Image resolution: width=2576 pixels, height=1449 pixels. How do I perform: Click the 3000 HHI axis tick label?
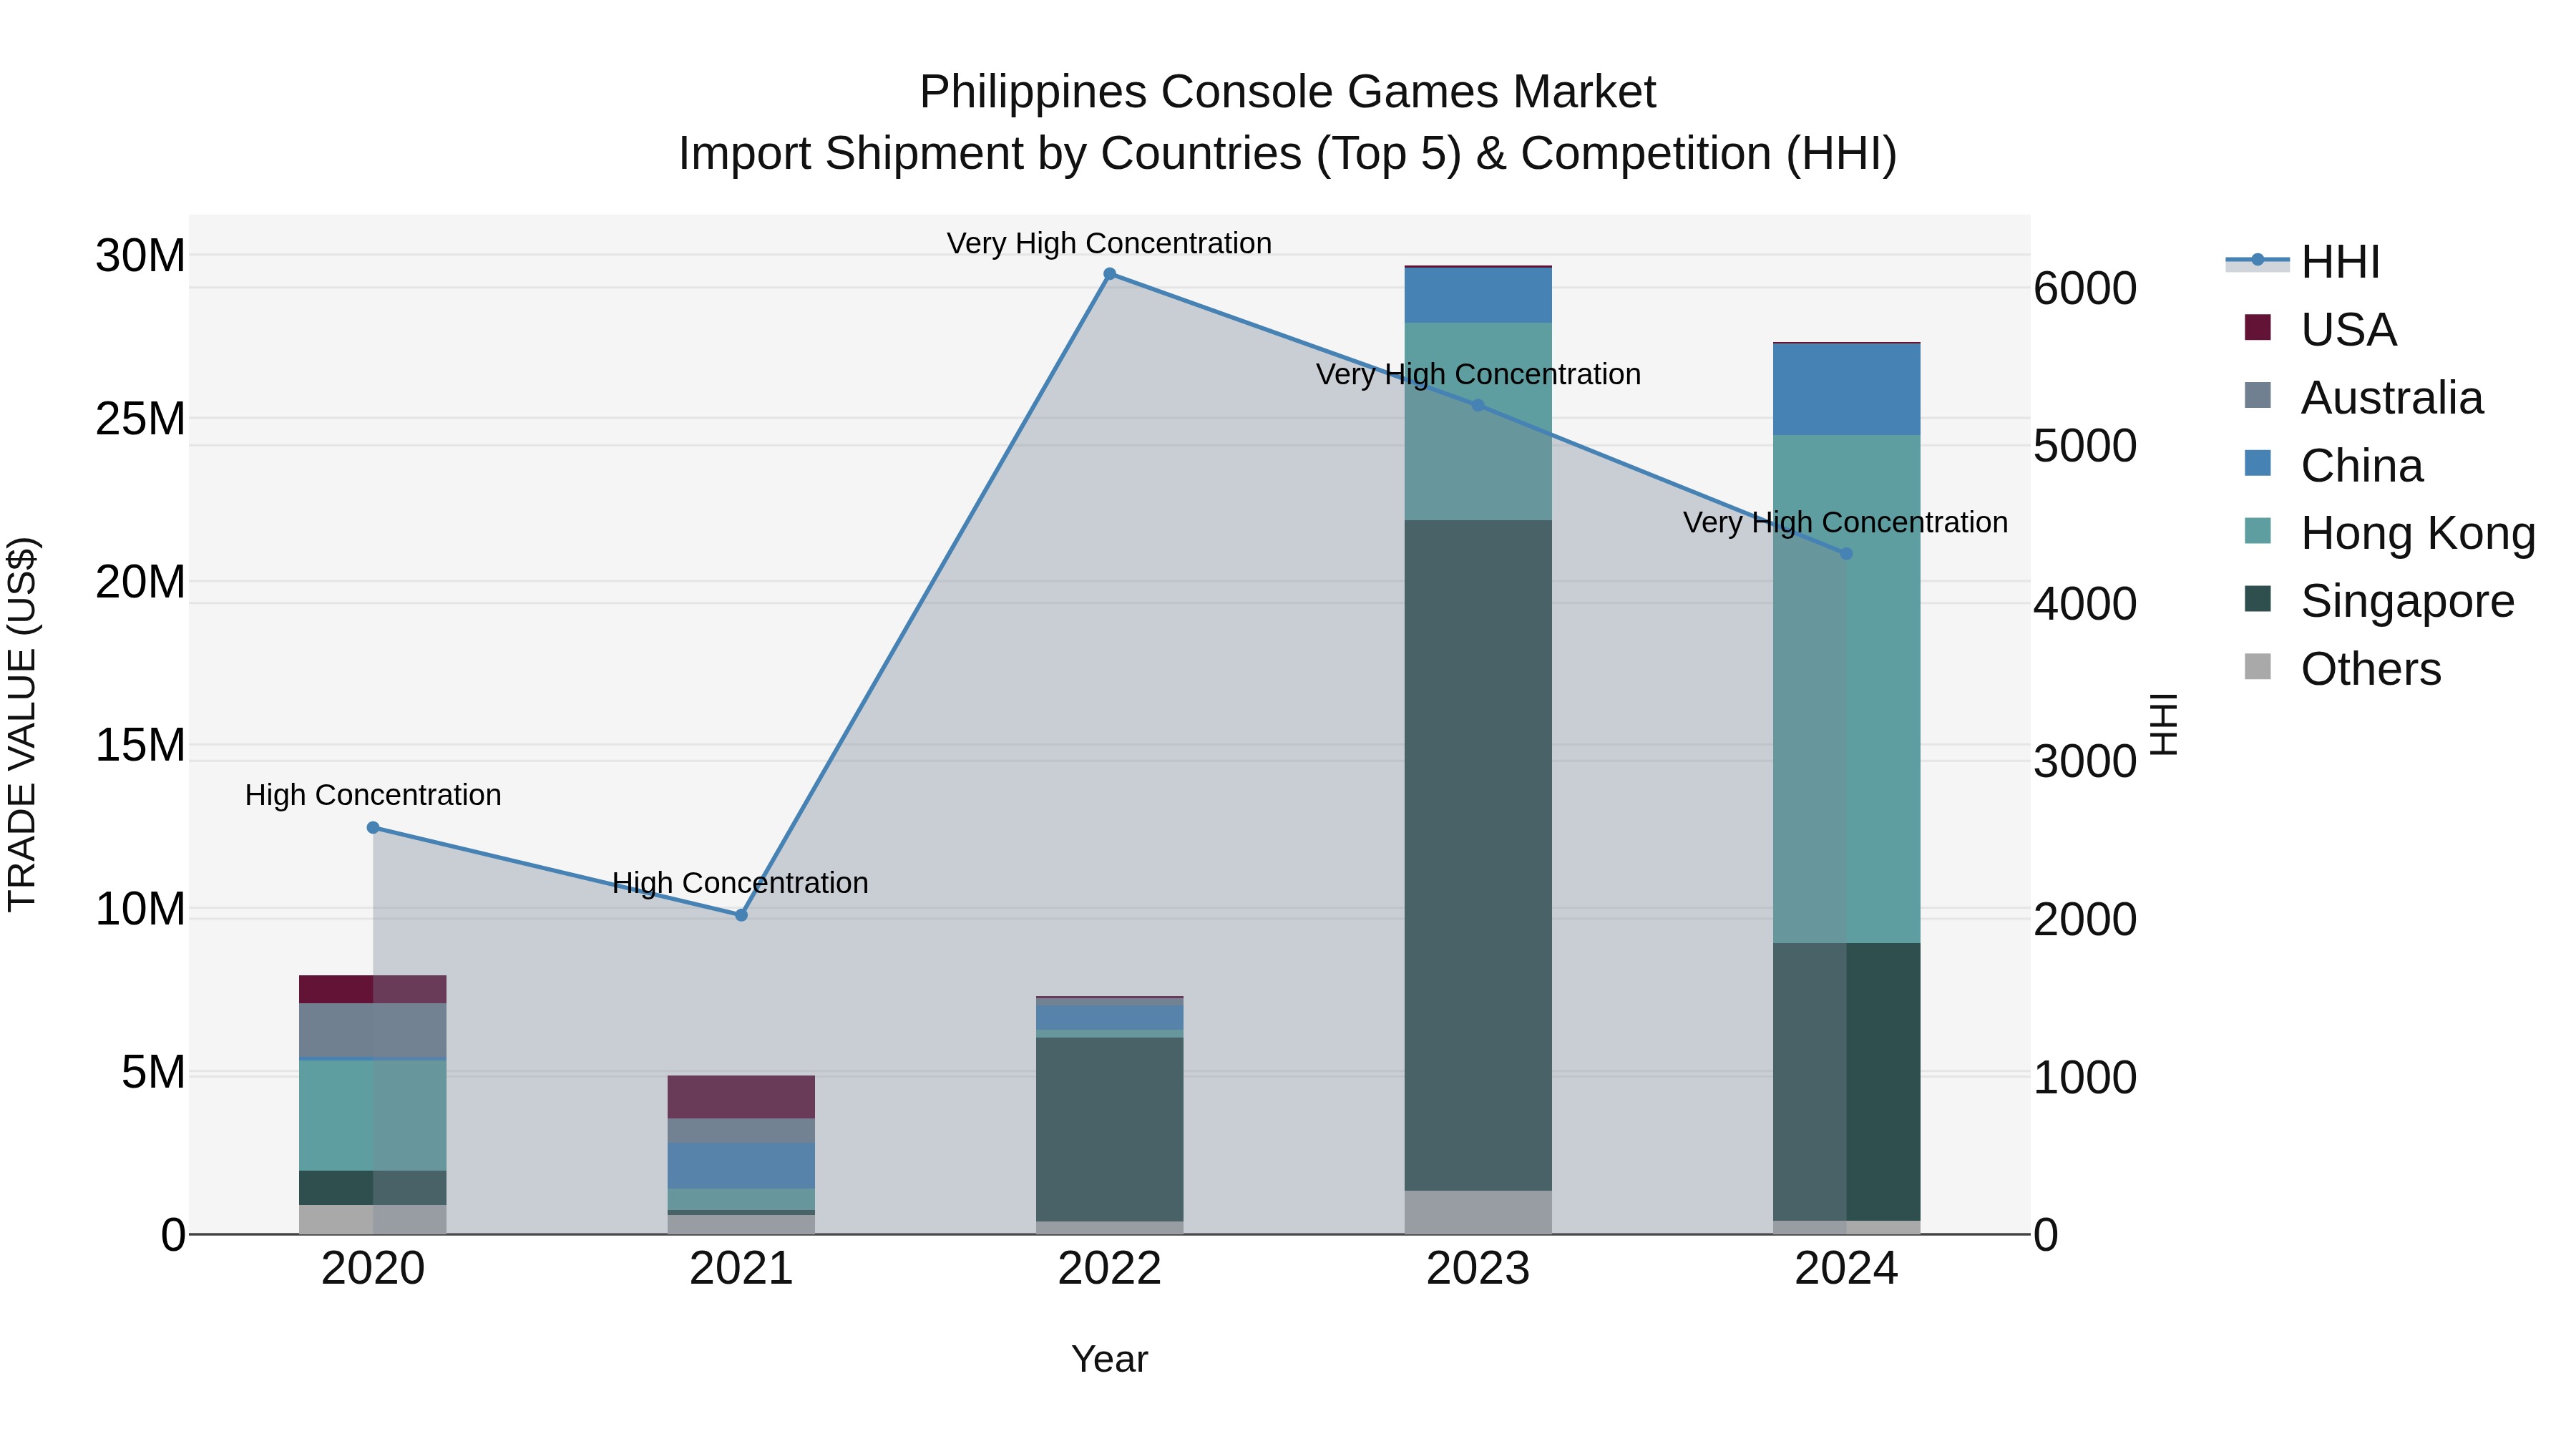click(2085, 762)
